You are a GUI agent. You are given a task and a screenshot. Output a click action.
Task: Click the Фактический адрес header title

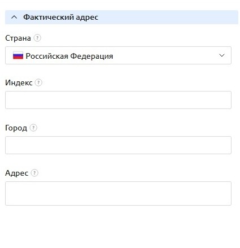click(61, 18)
